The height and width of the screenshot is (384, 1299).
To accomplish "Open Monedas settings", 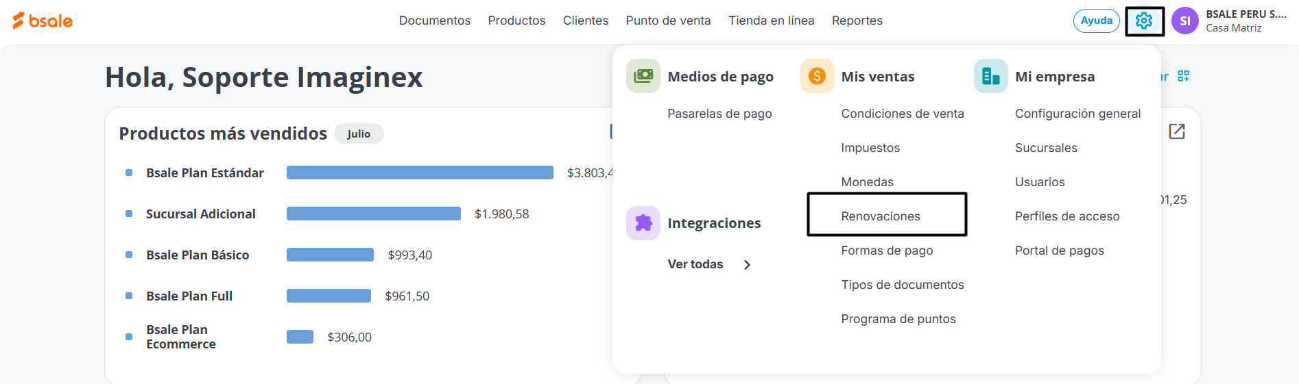I will click(x=868, y=182).
